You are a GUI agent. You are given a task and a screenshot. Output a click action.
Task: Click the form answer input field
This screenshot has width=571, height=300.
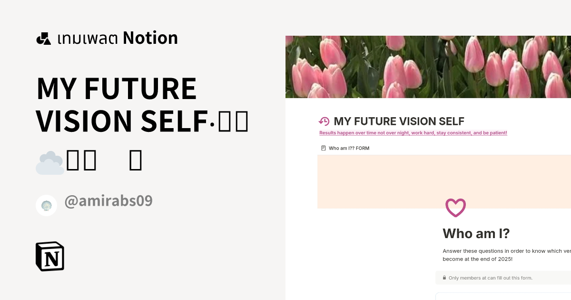click(x=504, y=296)
